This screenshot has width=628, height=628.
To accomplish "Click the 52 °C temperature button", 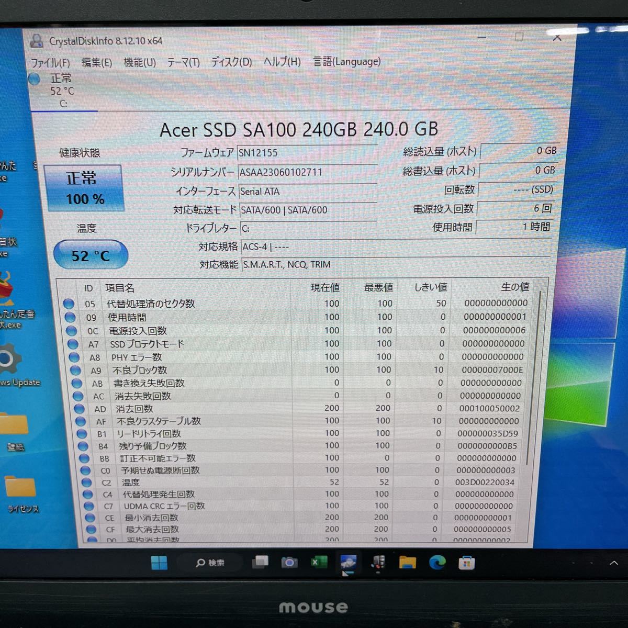I will pos(91,255).
